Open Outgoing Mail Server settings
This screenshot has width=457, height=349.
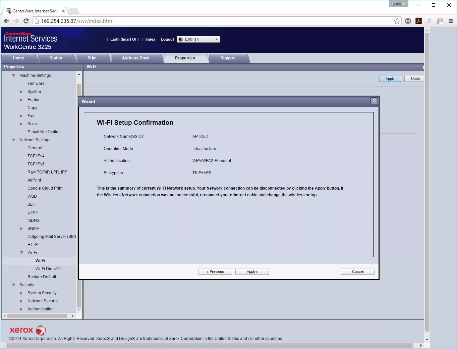(x=52, y=237)
